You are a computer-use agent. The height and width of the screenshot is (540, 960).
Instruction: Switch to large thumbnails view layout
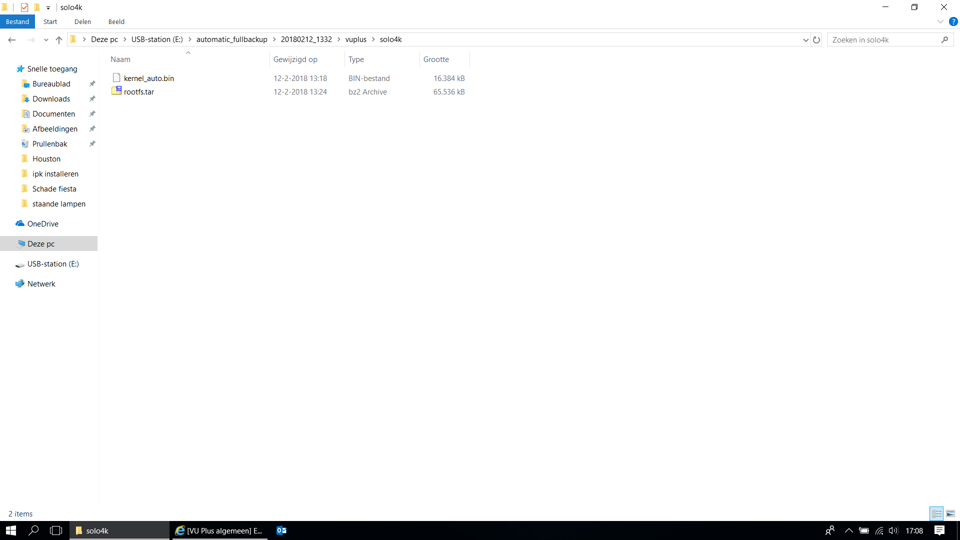[x=950, y=513]
